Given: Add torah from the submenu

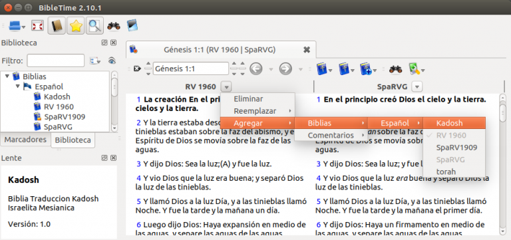Looking at the screenshot, I should [454, 172].
